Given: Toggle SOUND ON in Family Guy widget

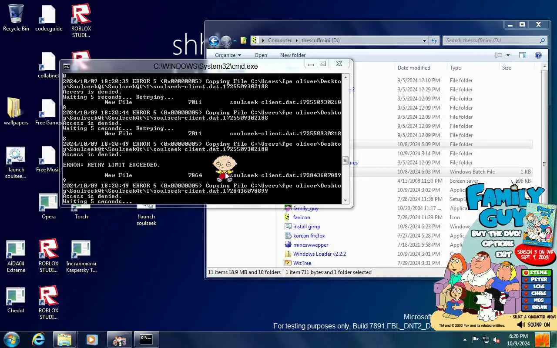Looking at the screenshot, I should (x=534, y=325).
